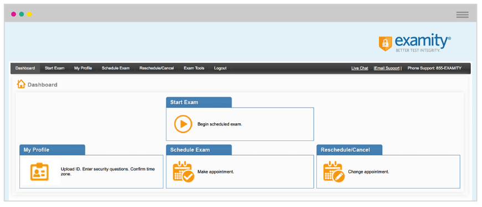
Task: Click 'Phone Support: 855-EXAMITY' text
Action: point(434,68)
